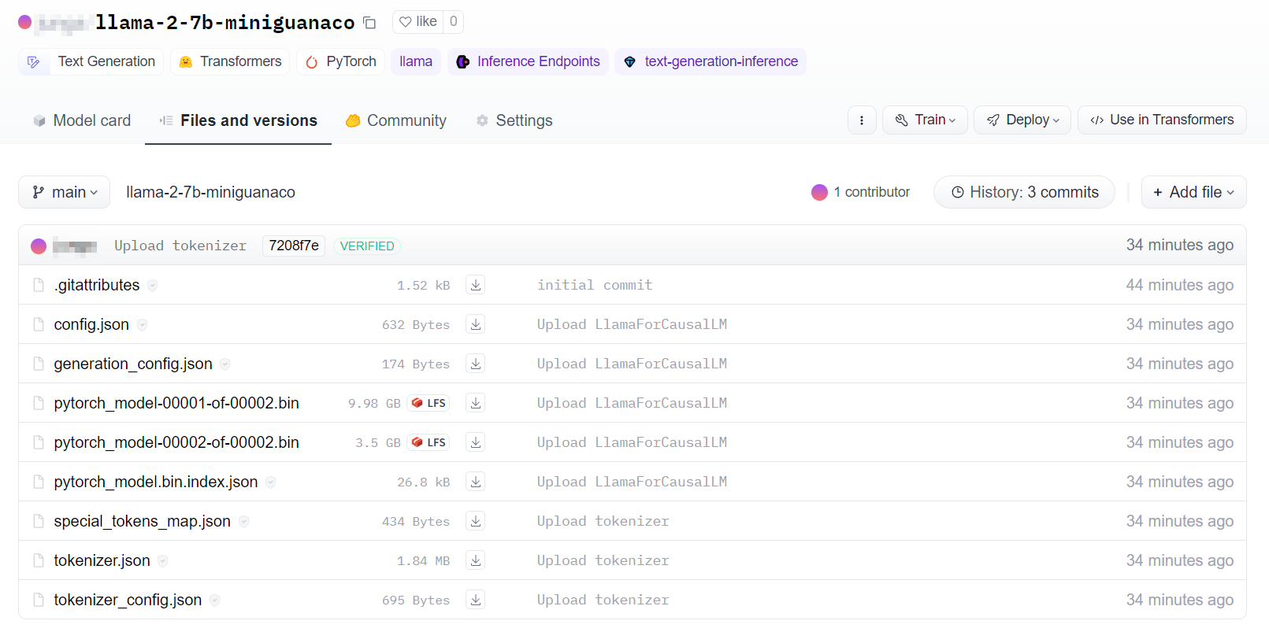The image size is (1269, 632).
Task: Expand the Add file dropdown
Action: (x=1193, y=192)
